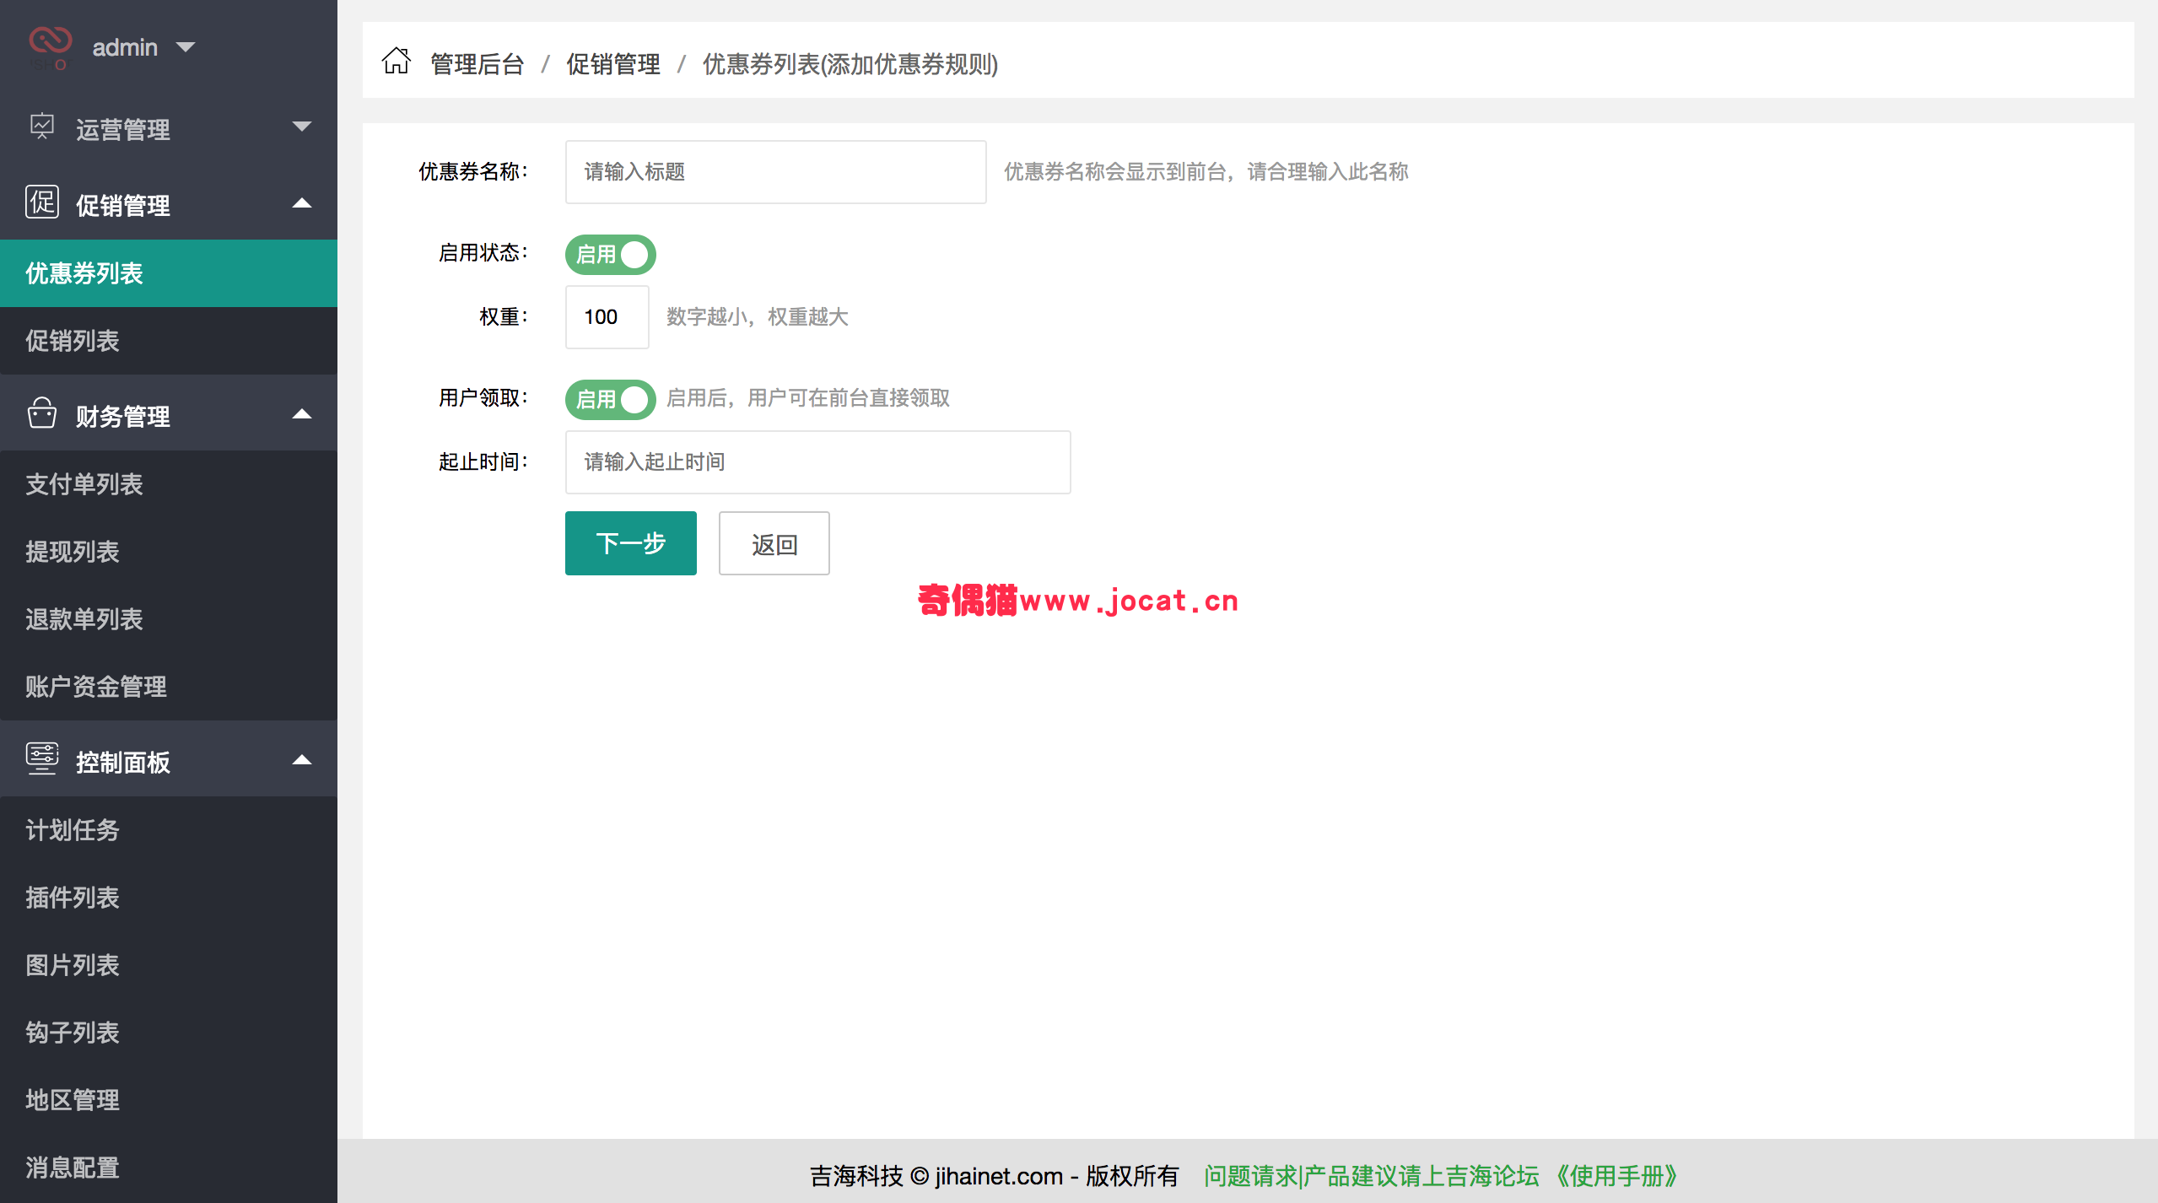Screen dimensions: 2158x1203
Task: Click 促销管理 breadcrumb link
Action: tap(613, 64)
